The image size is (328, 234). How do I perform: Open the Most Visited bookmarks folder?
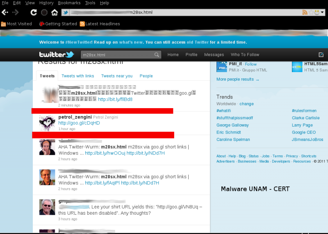pos(16,24)
